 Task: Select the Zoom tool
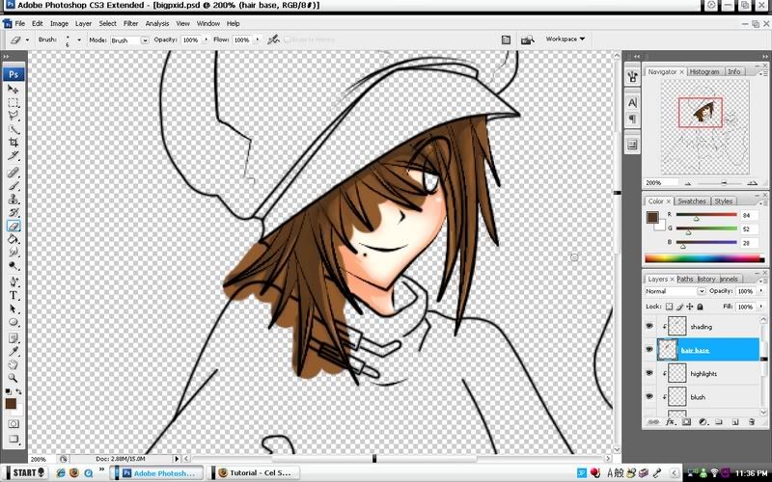[x=13, y=378]
